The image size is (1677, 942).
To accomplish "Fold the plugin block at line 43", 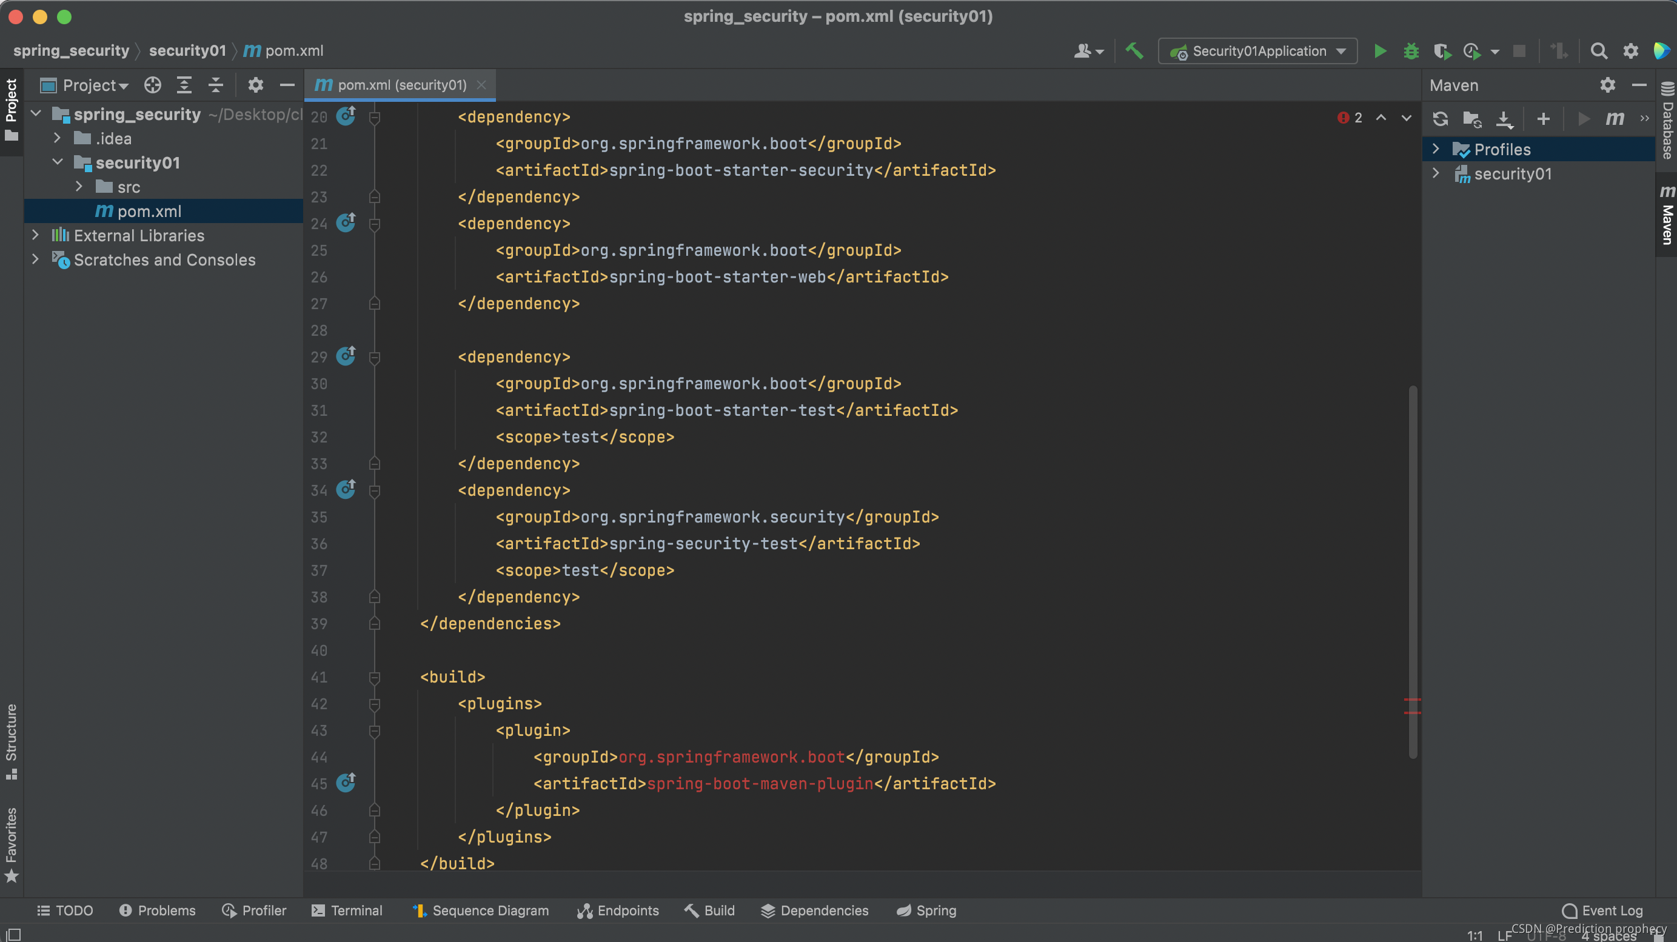I will 374,731.
